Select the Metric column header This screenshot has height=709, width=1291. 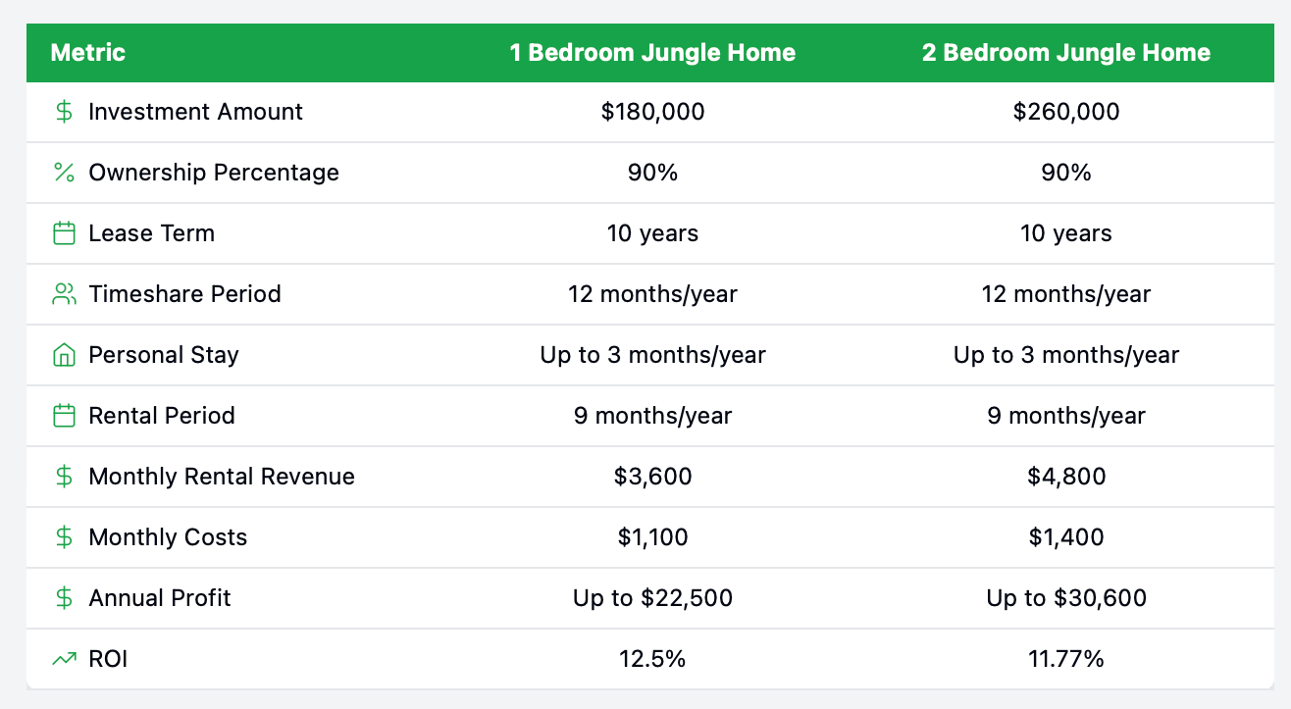(x=88, y=53)
